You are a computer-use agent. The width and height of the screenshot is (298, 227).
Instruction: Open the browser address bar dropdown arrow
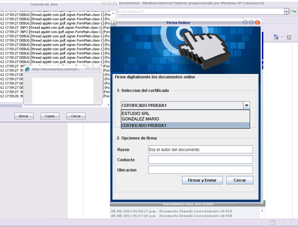pyautogui.click(x=287, y=11)
